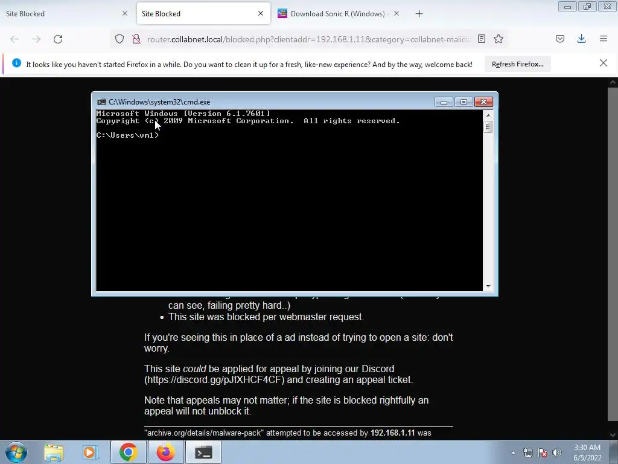The image size is (618, 464).
Task: Maximize the cmd.exe window
Action: coord(463,102)
